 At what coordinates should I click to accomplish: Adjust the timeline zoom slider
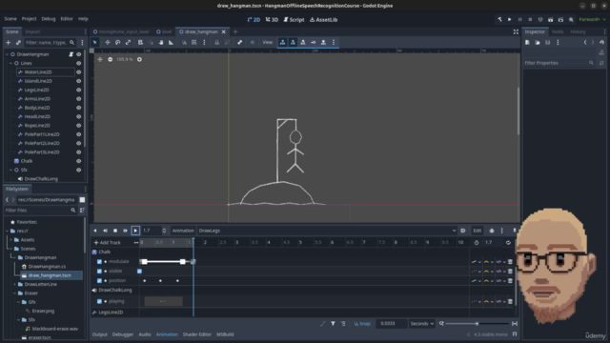(x=477, y=324)
